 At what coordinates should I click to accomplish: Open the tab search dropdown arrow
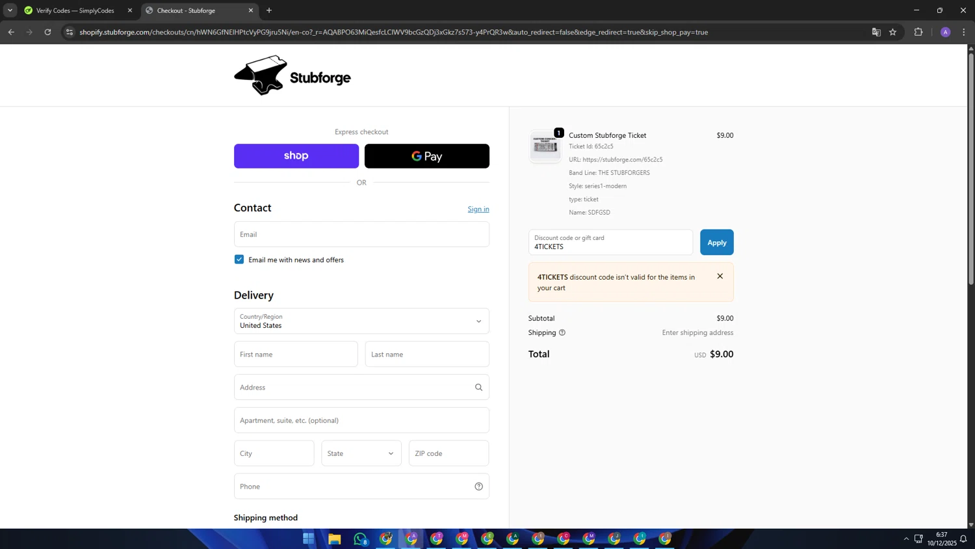pyautogui.click(x=10, y=10)
